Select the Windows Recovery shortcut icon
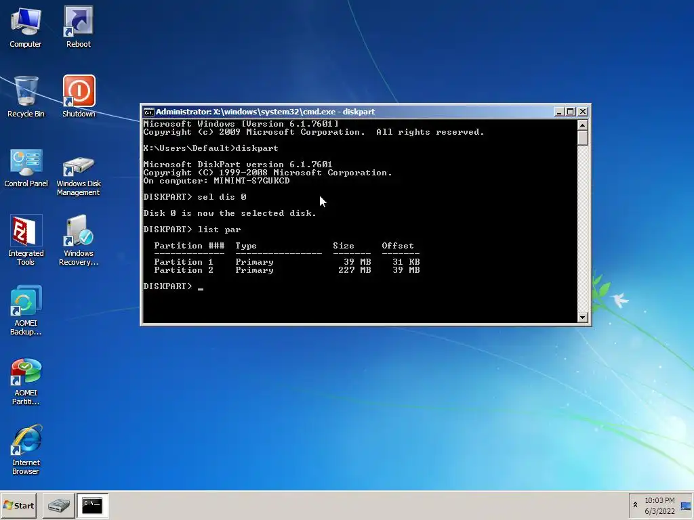This screenshot has width=694, height=520. coord(79,240)
